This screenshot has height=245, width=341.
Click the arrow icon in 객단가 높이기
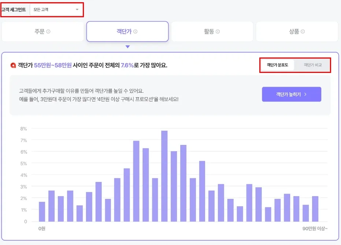[x=305, y=94]
